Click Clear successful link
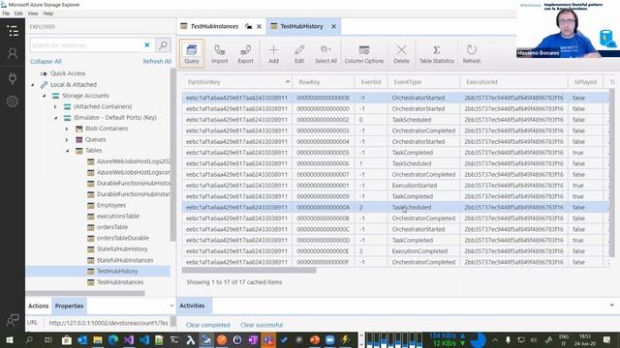 tap(262, 325)
